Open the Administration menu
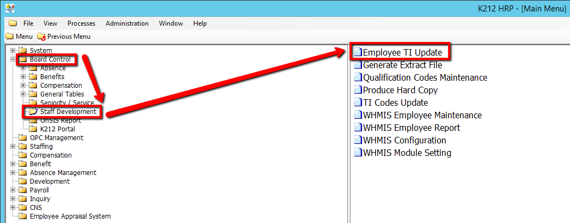570x223 pixels. click(127, 23)
